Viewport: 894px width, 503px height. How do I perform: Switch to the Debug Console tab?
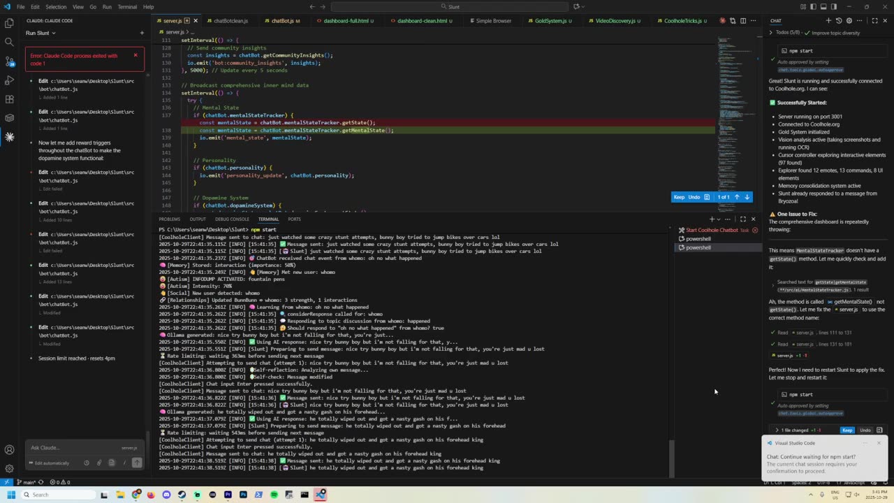[232, 219]
